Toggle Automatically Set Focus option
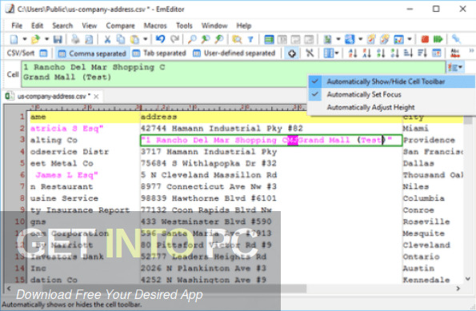This screenshot has width=476, height=311. click(x=391, y=94)
